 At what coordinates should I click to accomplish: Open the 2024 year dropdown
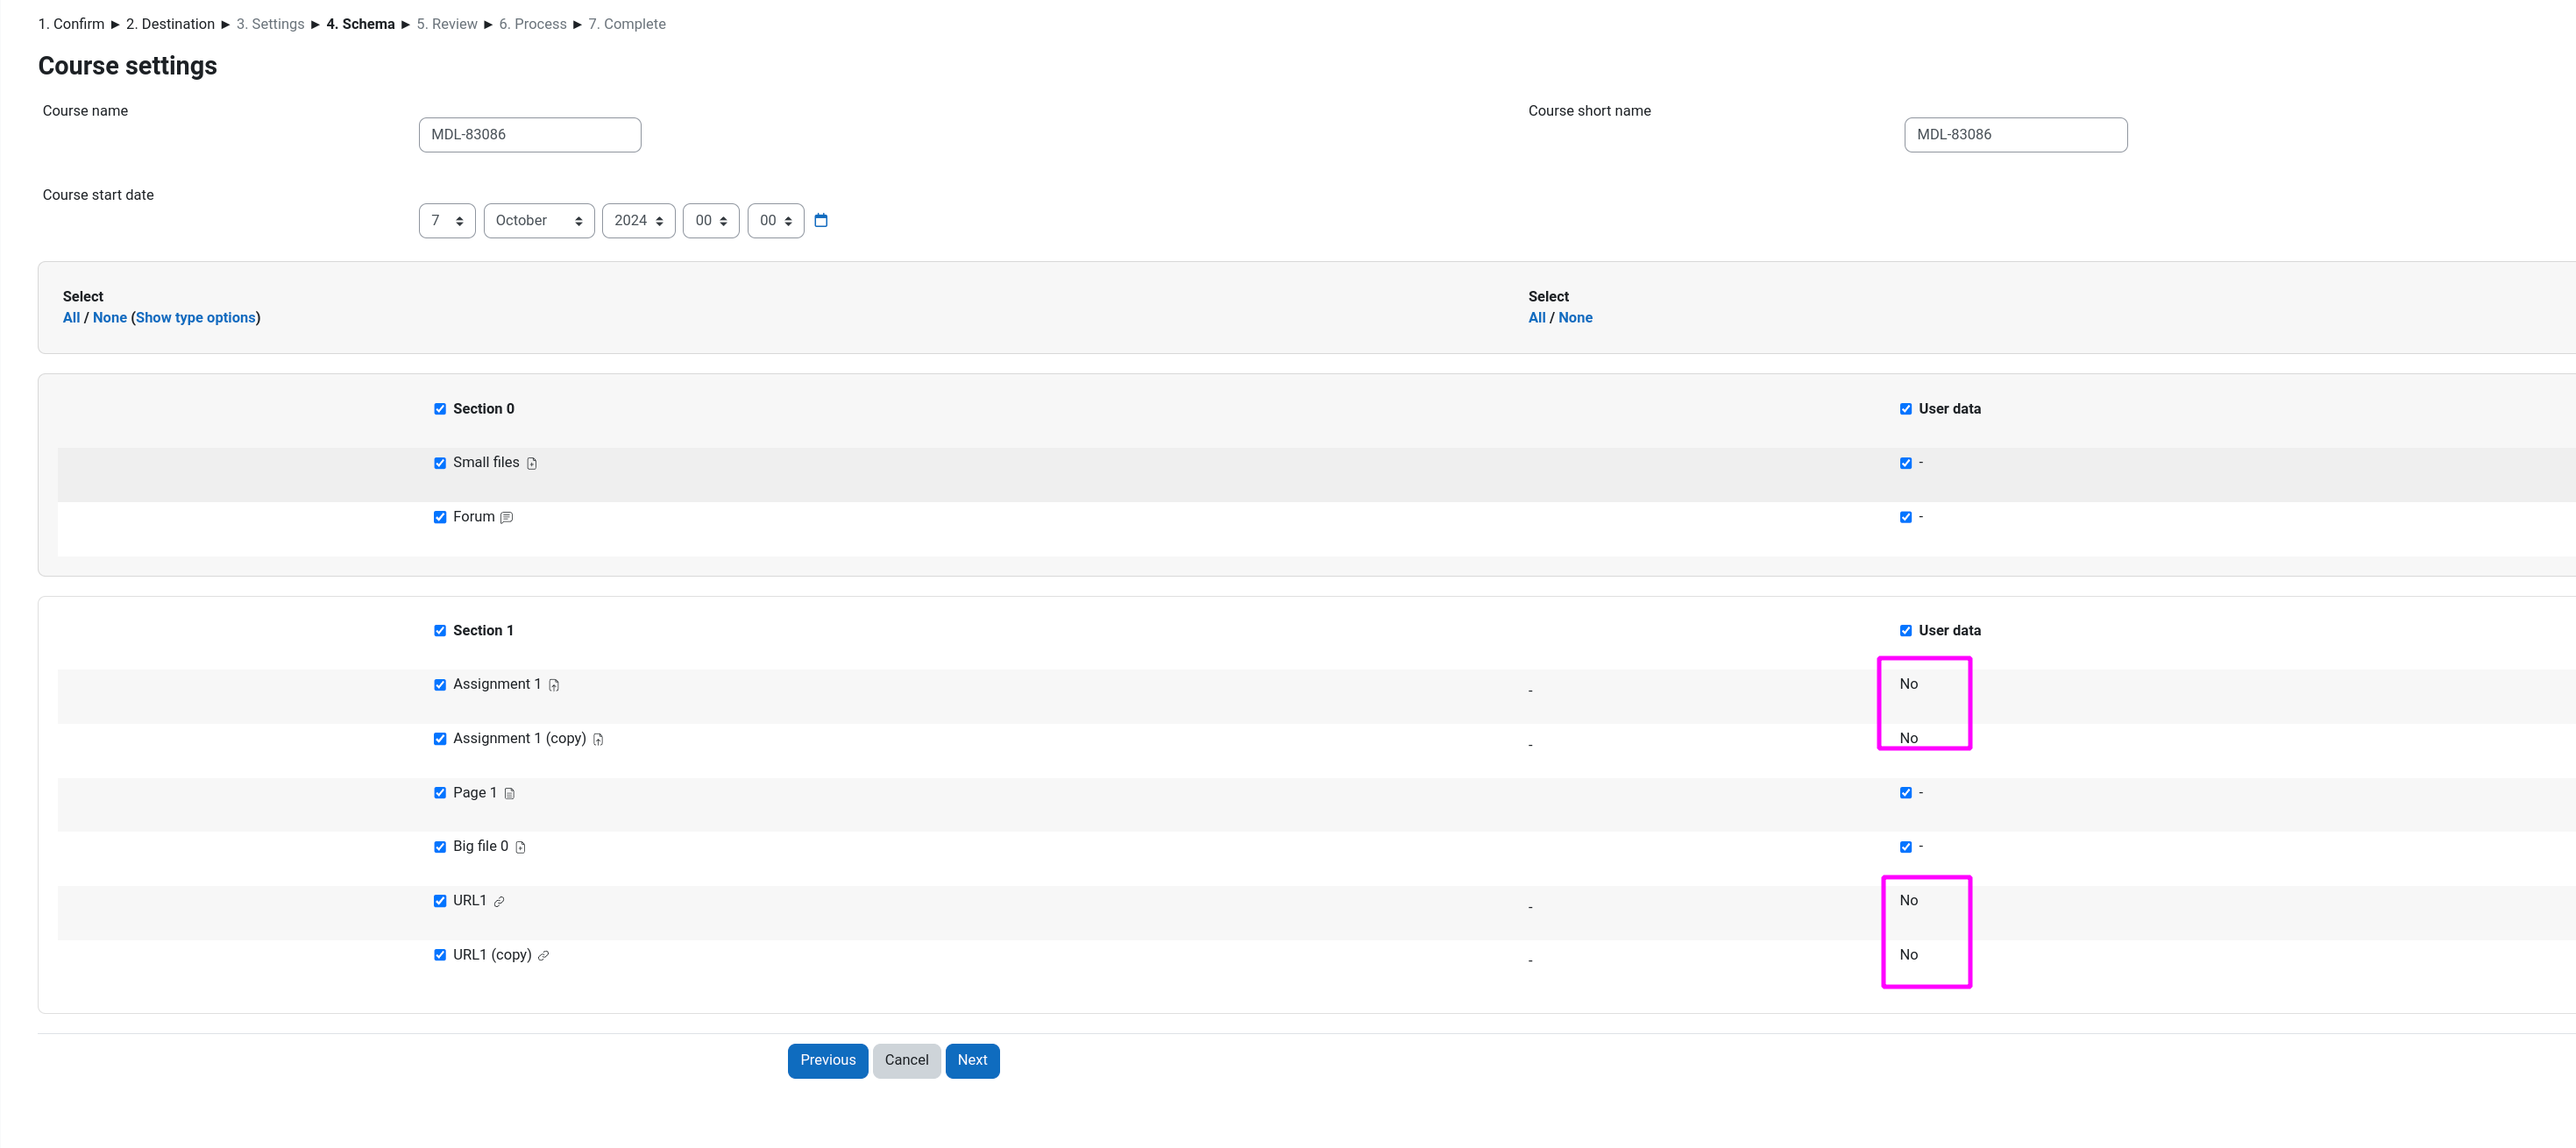639,221
